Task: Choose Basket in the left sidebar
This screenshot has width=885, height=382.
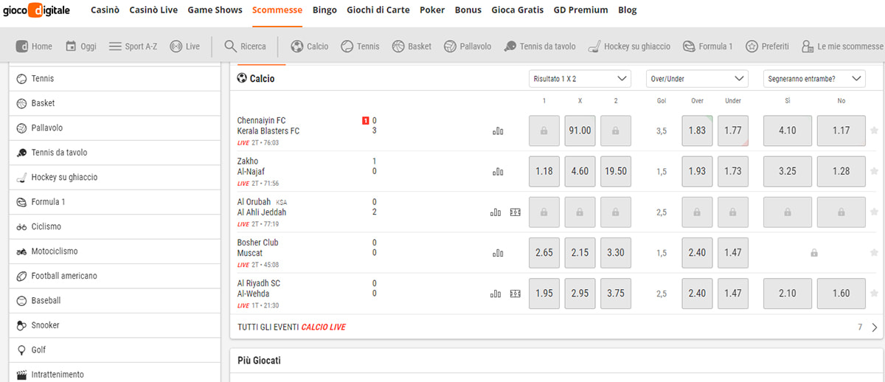Action: (x=114, y=103)
